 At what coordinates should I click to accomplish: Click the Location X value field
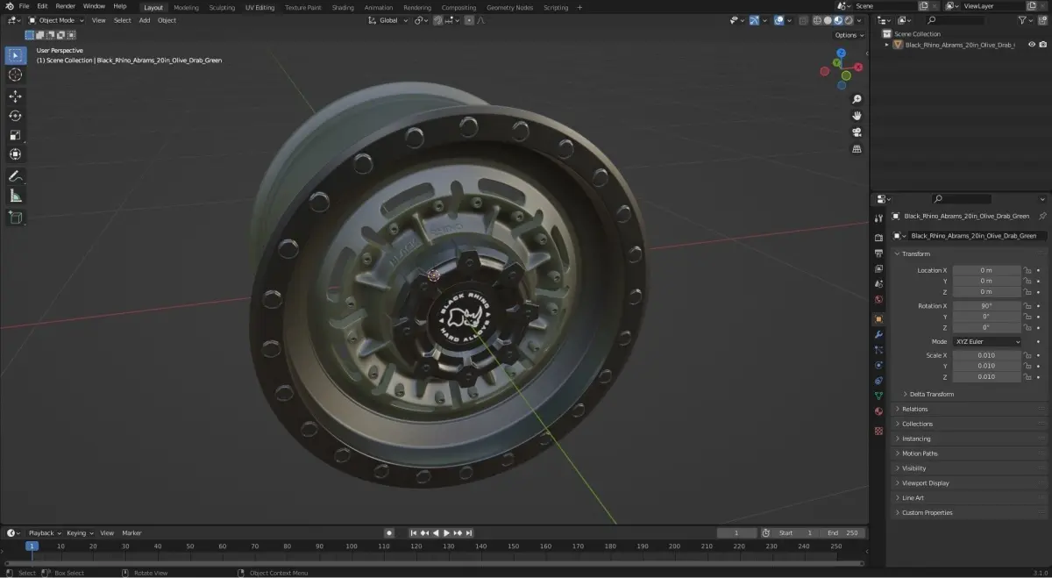tap(986, 270)
